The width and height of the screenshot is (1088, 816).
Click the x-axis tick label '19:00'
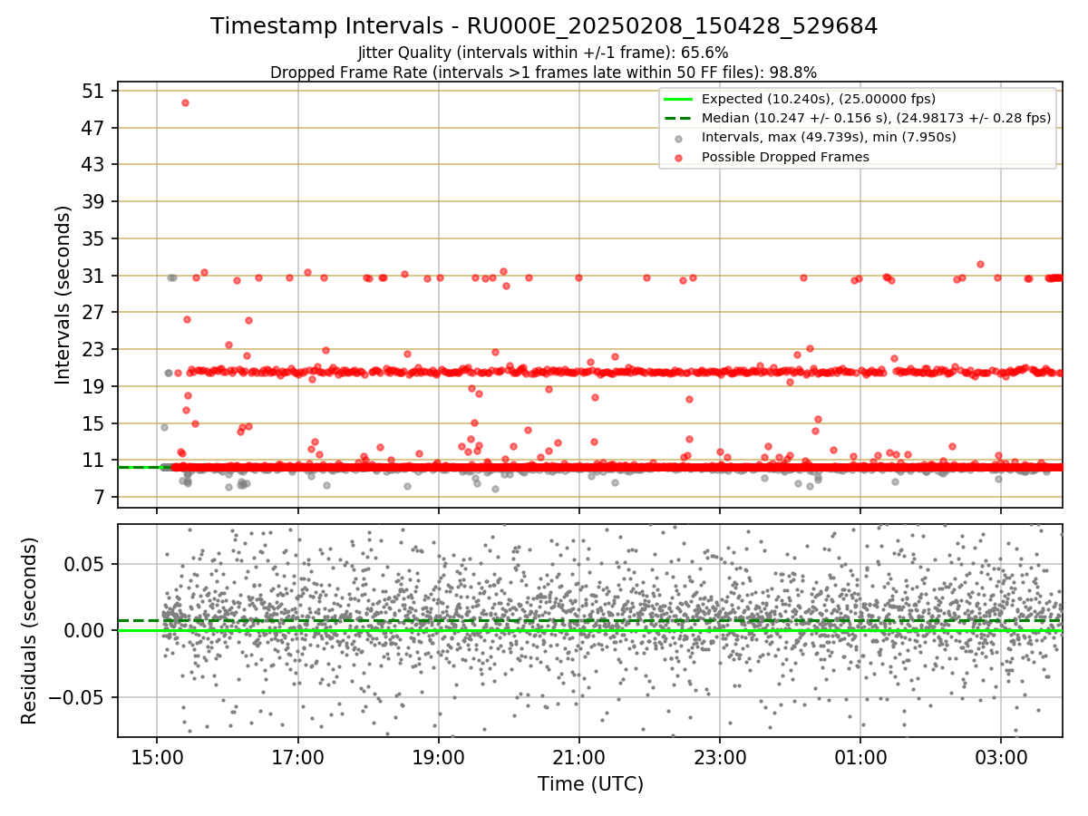pos(439,758)
